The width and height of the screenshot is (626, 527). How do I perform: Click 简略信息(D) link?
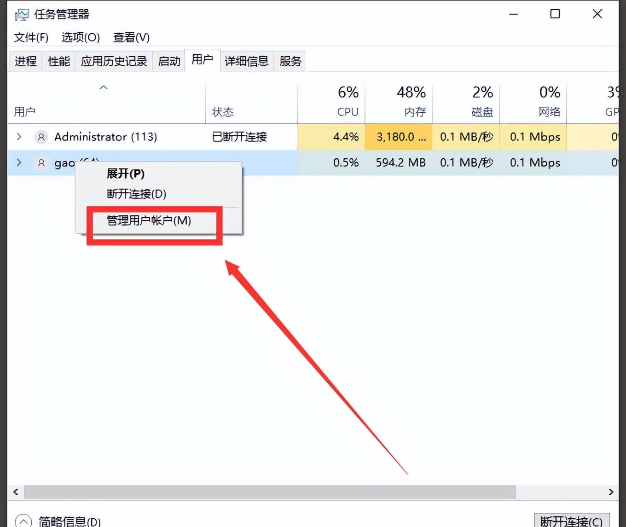coord(70,521)
